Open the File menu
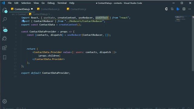 [10, 3]
